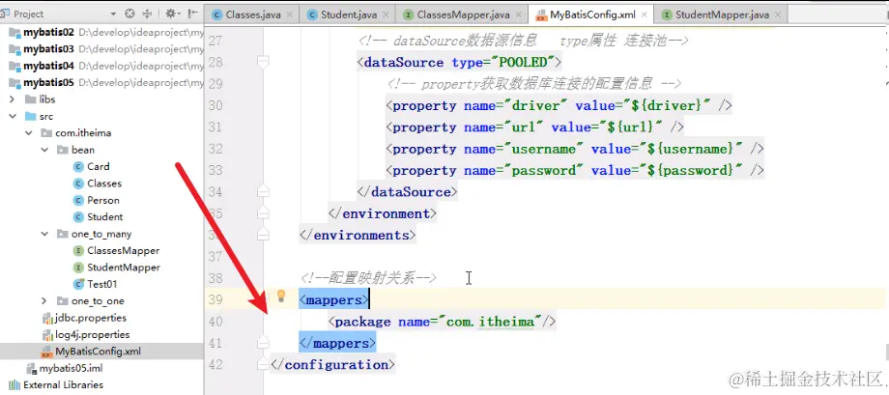Click the "com.itheima" package name value
This screenshot has width=889, height=395.
point(491,322)
